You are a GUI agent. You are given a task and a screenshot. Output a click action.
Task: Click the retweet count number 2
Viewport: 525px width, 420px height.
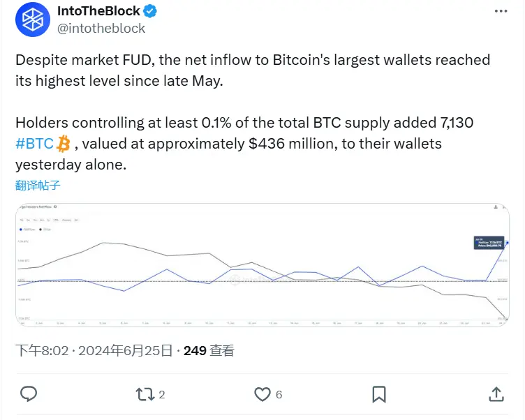coord(162,395)
